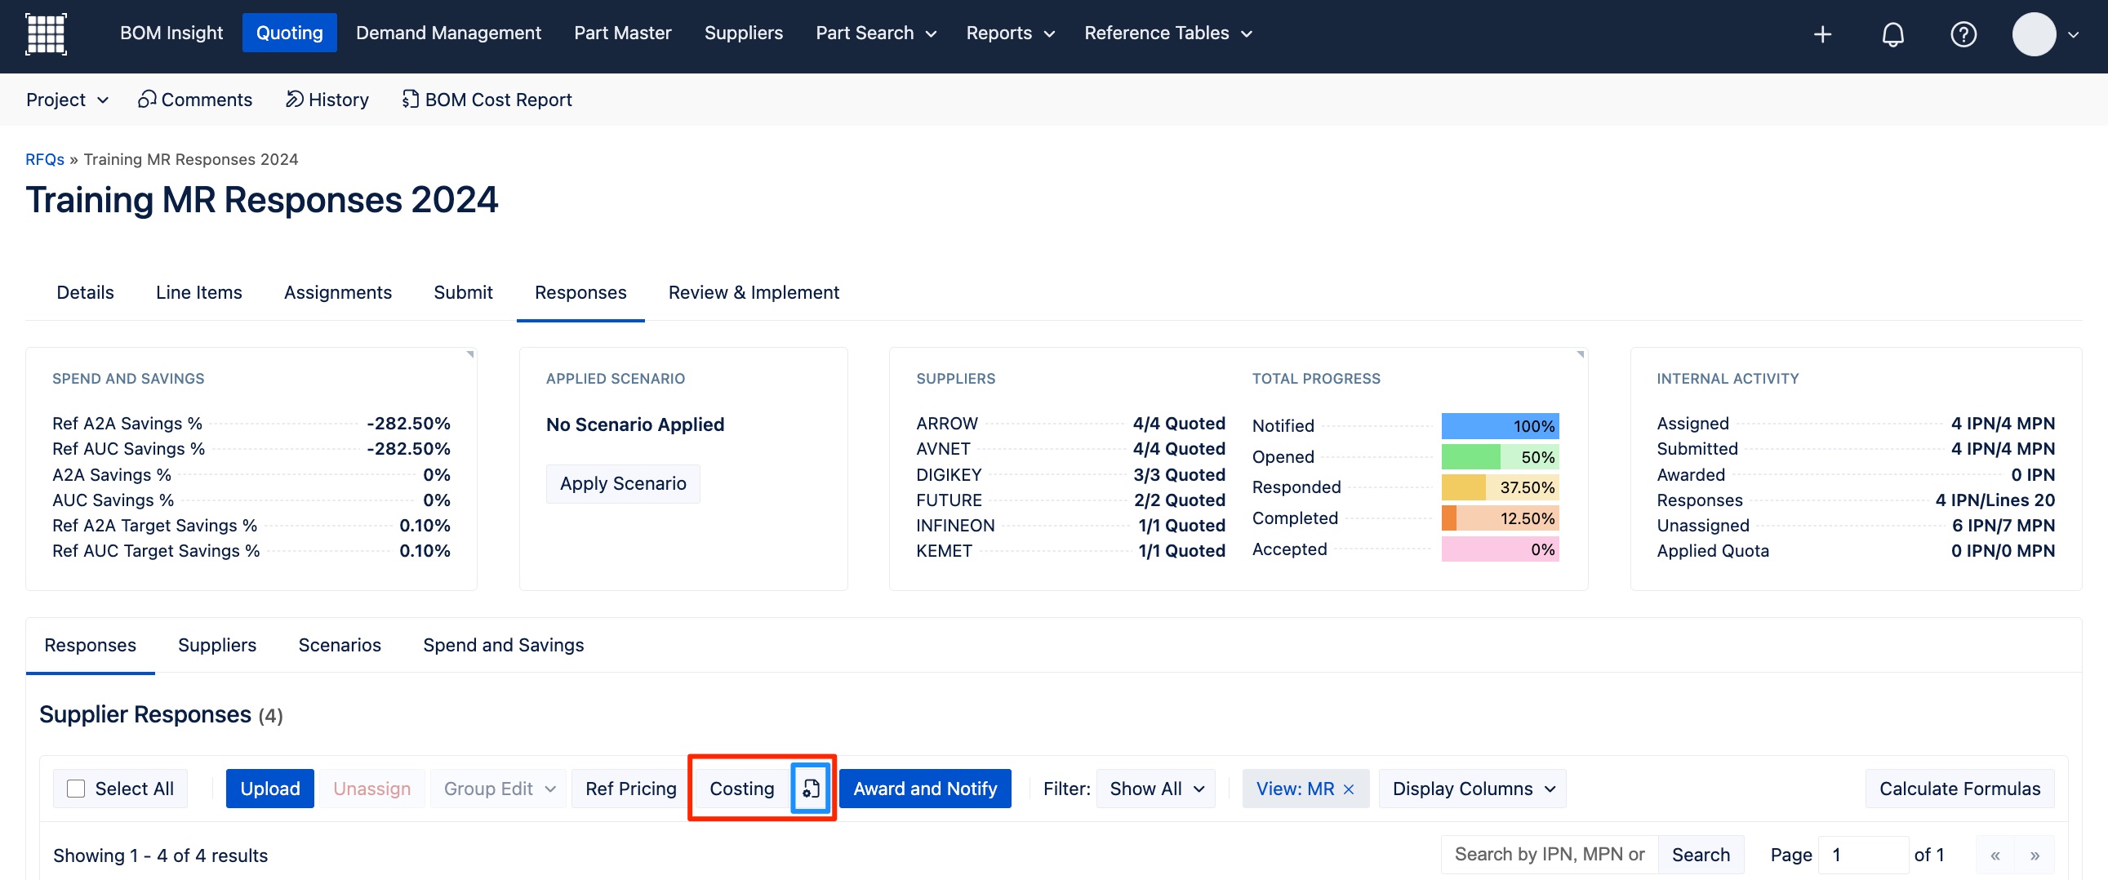Viewport: 2108px width, 880px height.
Task: Open the Reports dropdown menu
Action: (x=1010, y=33)
